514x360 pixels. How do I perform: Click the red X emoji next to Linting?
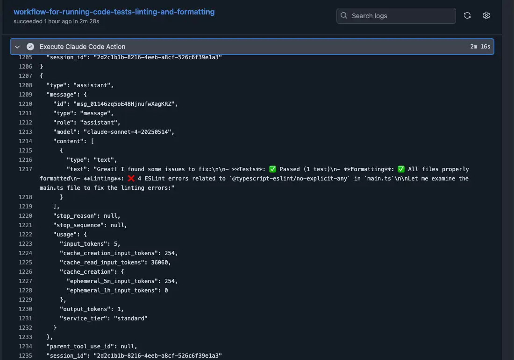[131, 178]
